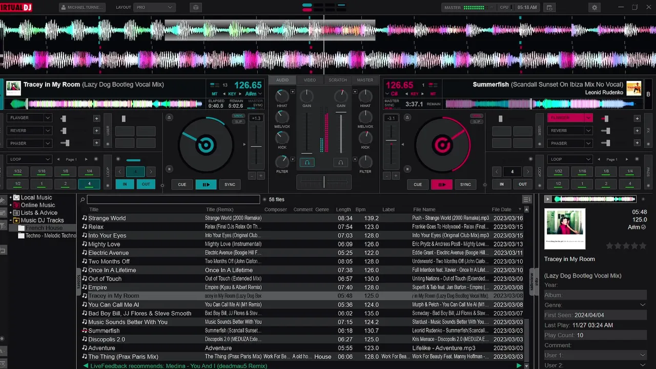Click the left channel volume fader

tap(307, 132)
